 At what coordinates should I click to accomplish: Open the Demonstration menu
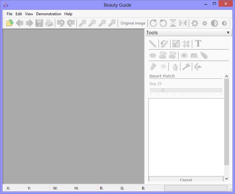(x=49, y=14)
